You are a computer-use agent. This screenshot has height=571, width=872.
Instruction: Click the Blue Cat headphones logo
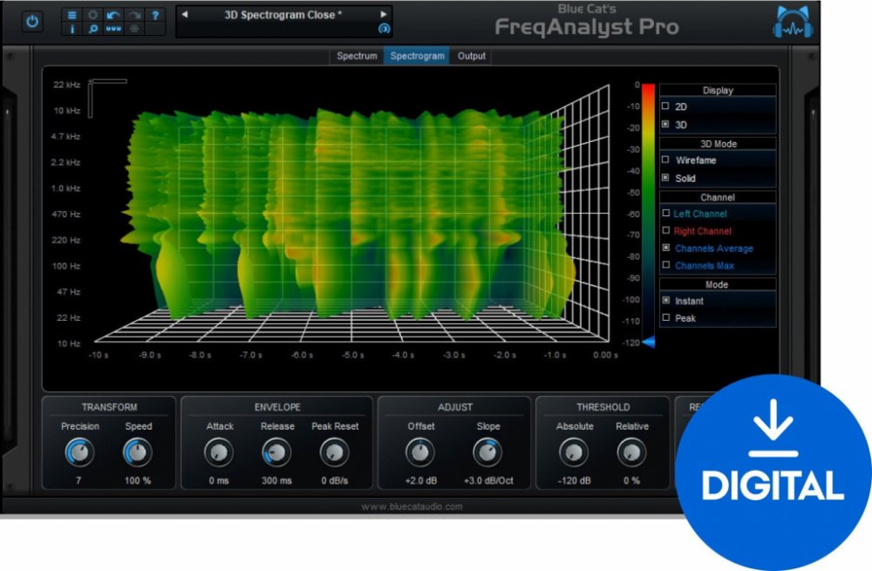792,23
